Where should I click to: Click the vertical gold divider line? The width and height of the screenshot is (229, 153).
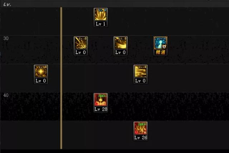click(x=61, y=78)
